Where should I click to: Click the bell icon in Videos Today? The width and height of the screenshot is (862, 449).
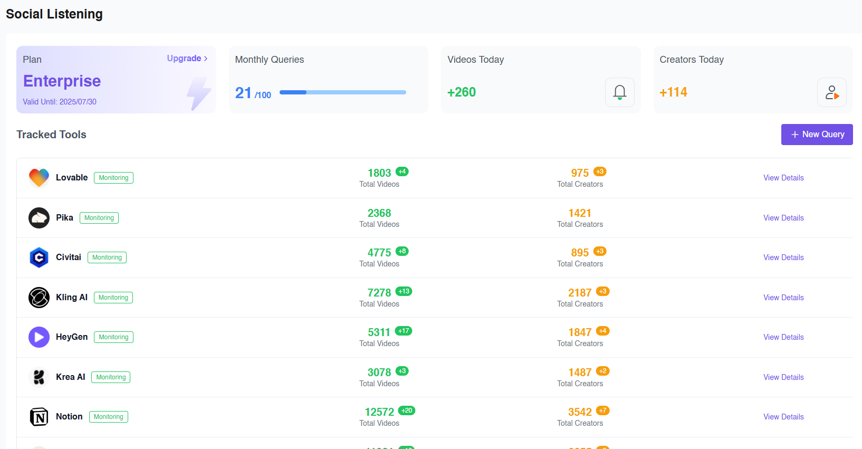point(620,92)
